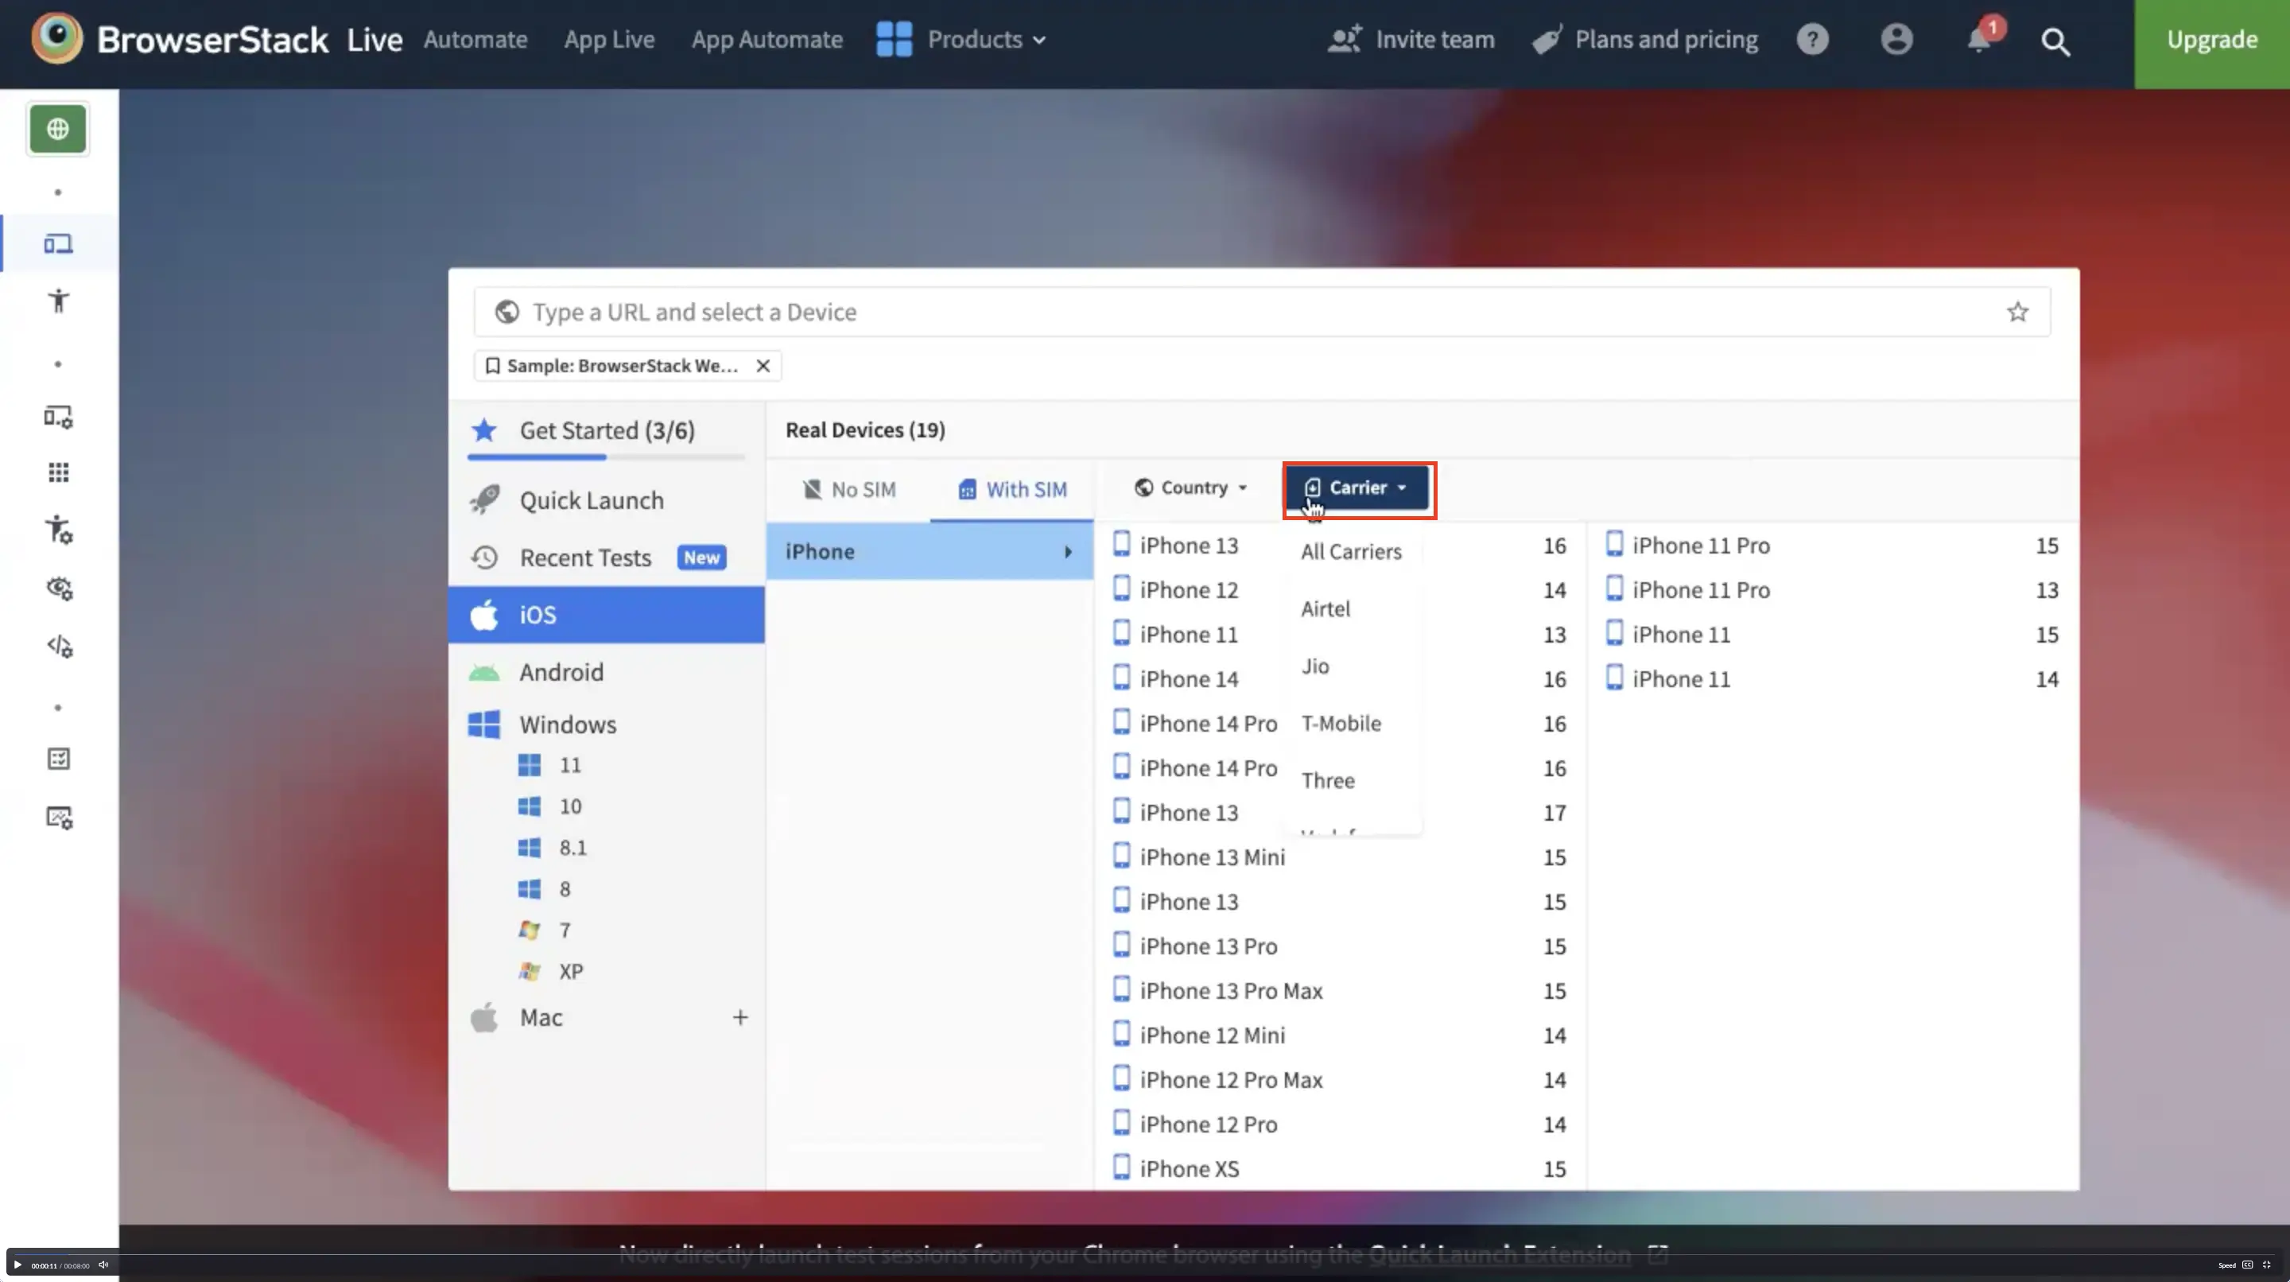The image size is (2290, 1282).
Task: Play the video recording
Action: coord(17,1265)
